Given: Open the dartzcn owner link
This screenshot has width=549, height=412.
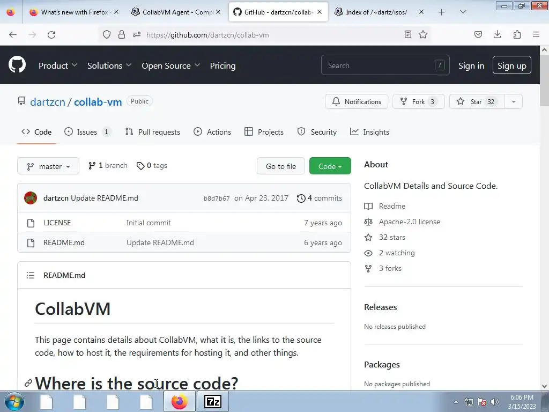Looking at the screenshot, I should coord(48,102).
